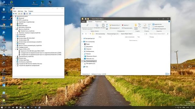The width and height of the screenshot is (195, 109).
Task: Sort by the Имя column header
Action: click(x=100, y=37)
